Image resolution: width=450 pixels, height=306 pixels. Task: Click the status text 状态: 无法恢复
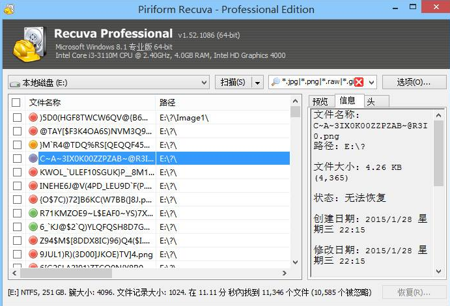pyautogui.click(x=350, y=198)
